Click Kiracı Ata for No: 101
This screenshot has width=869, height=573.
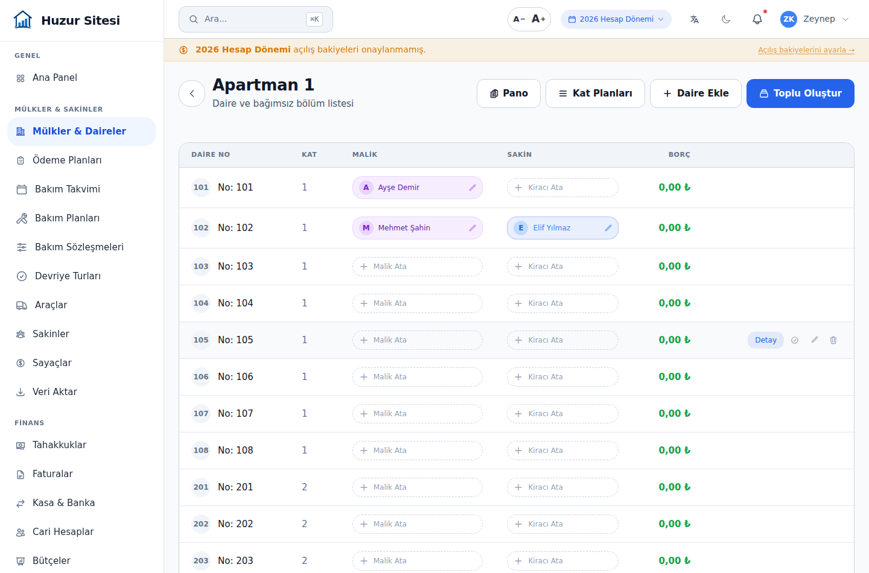click(x=562, y=188)
